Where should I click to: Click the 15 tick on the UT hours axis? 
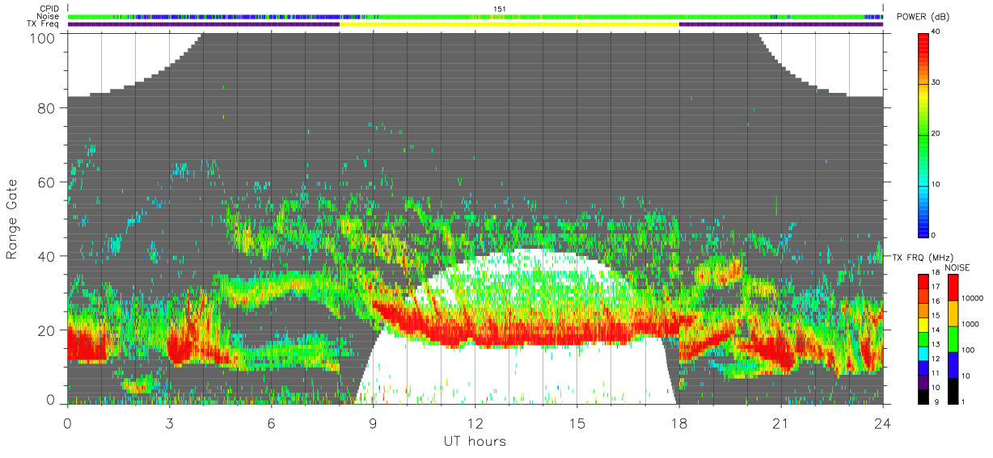(577, 422)
